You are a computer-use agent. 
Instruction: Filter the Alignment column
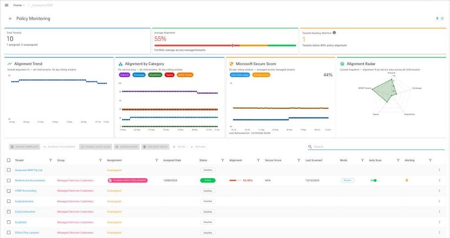click(x=258, y=160)
